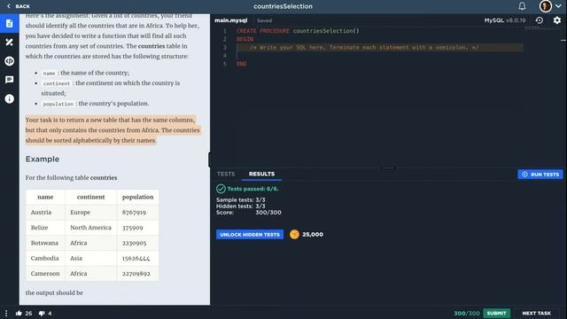This screenshot has width=567, height=319.
Task: Click the editor/results horizontal splitter handle
Action: [x=388, y=167]
